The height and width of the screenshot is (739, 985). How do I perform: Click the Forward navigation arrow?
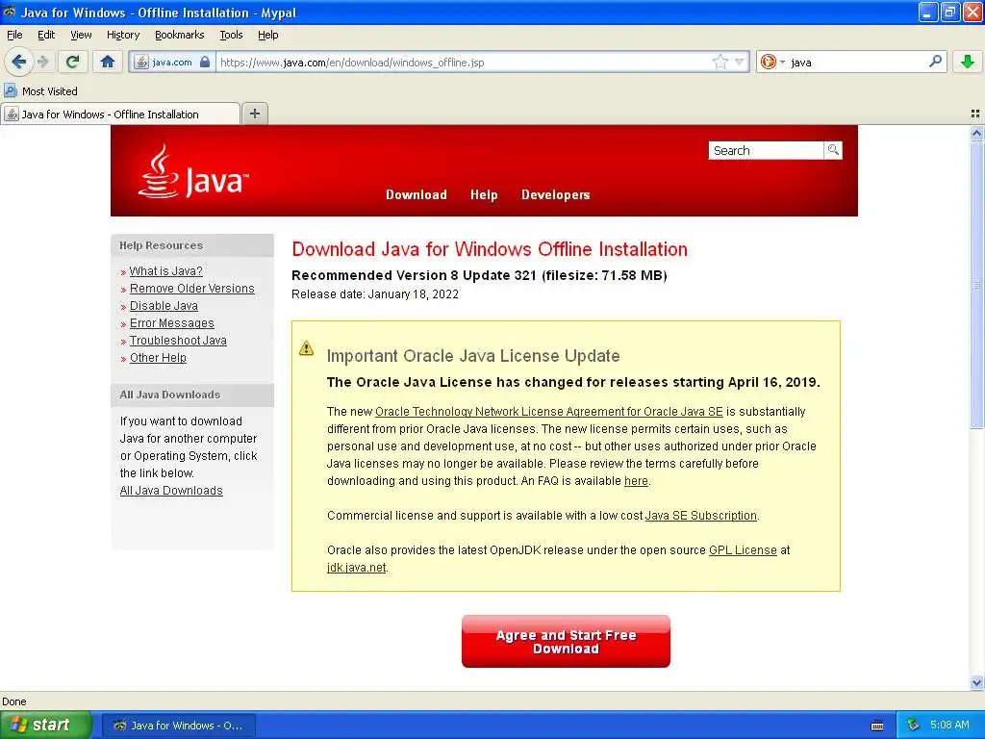click(42, 62)
